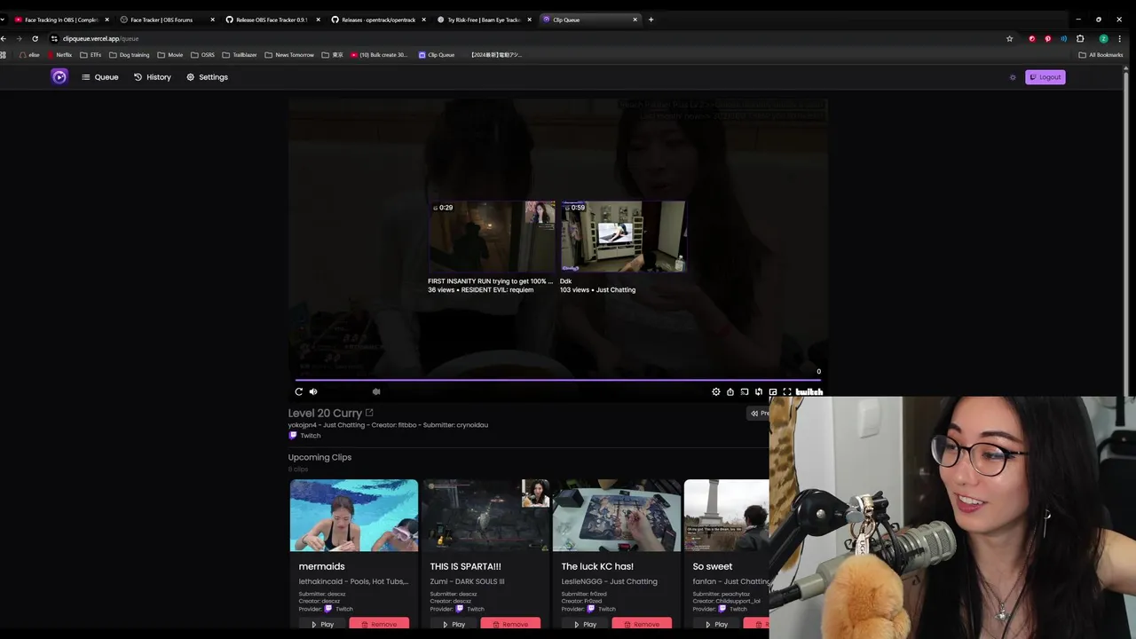Remove the mermaids clip from queue

point(379,624)
